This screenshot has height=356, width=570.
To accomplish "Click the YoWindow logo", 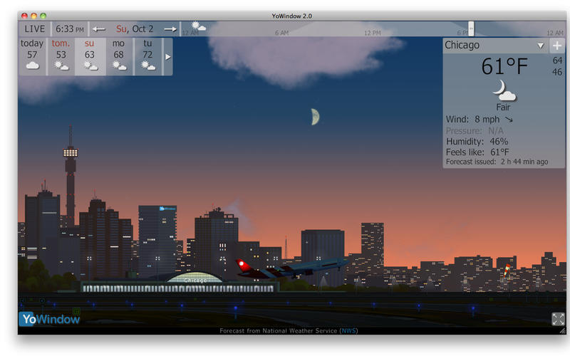I will click(x=49, y=319).
